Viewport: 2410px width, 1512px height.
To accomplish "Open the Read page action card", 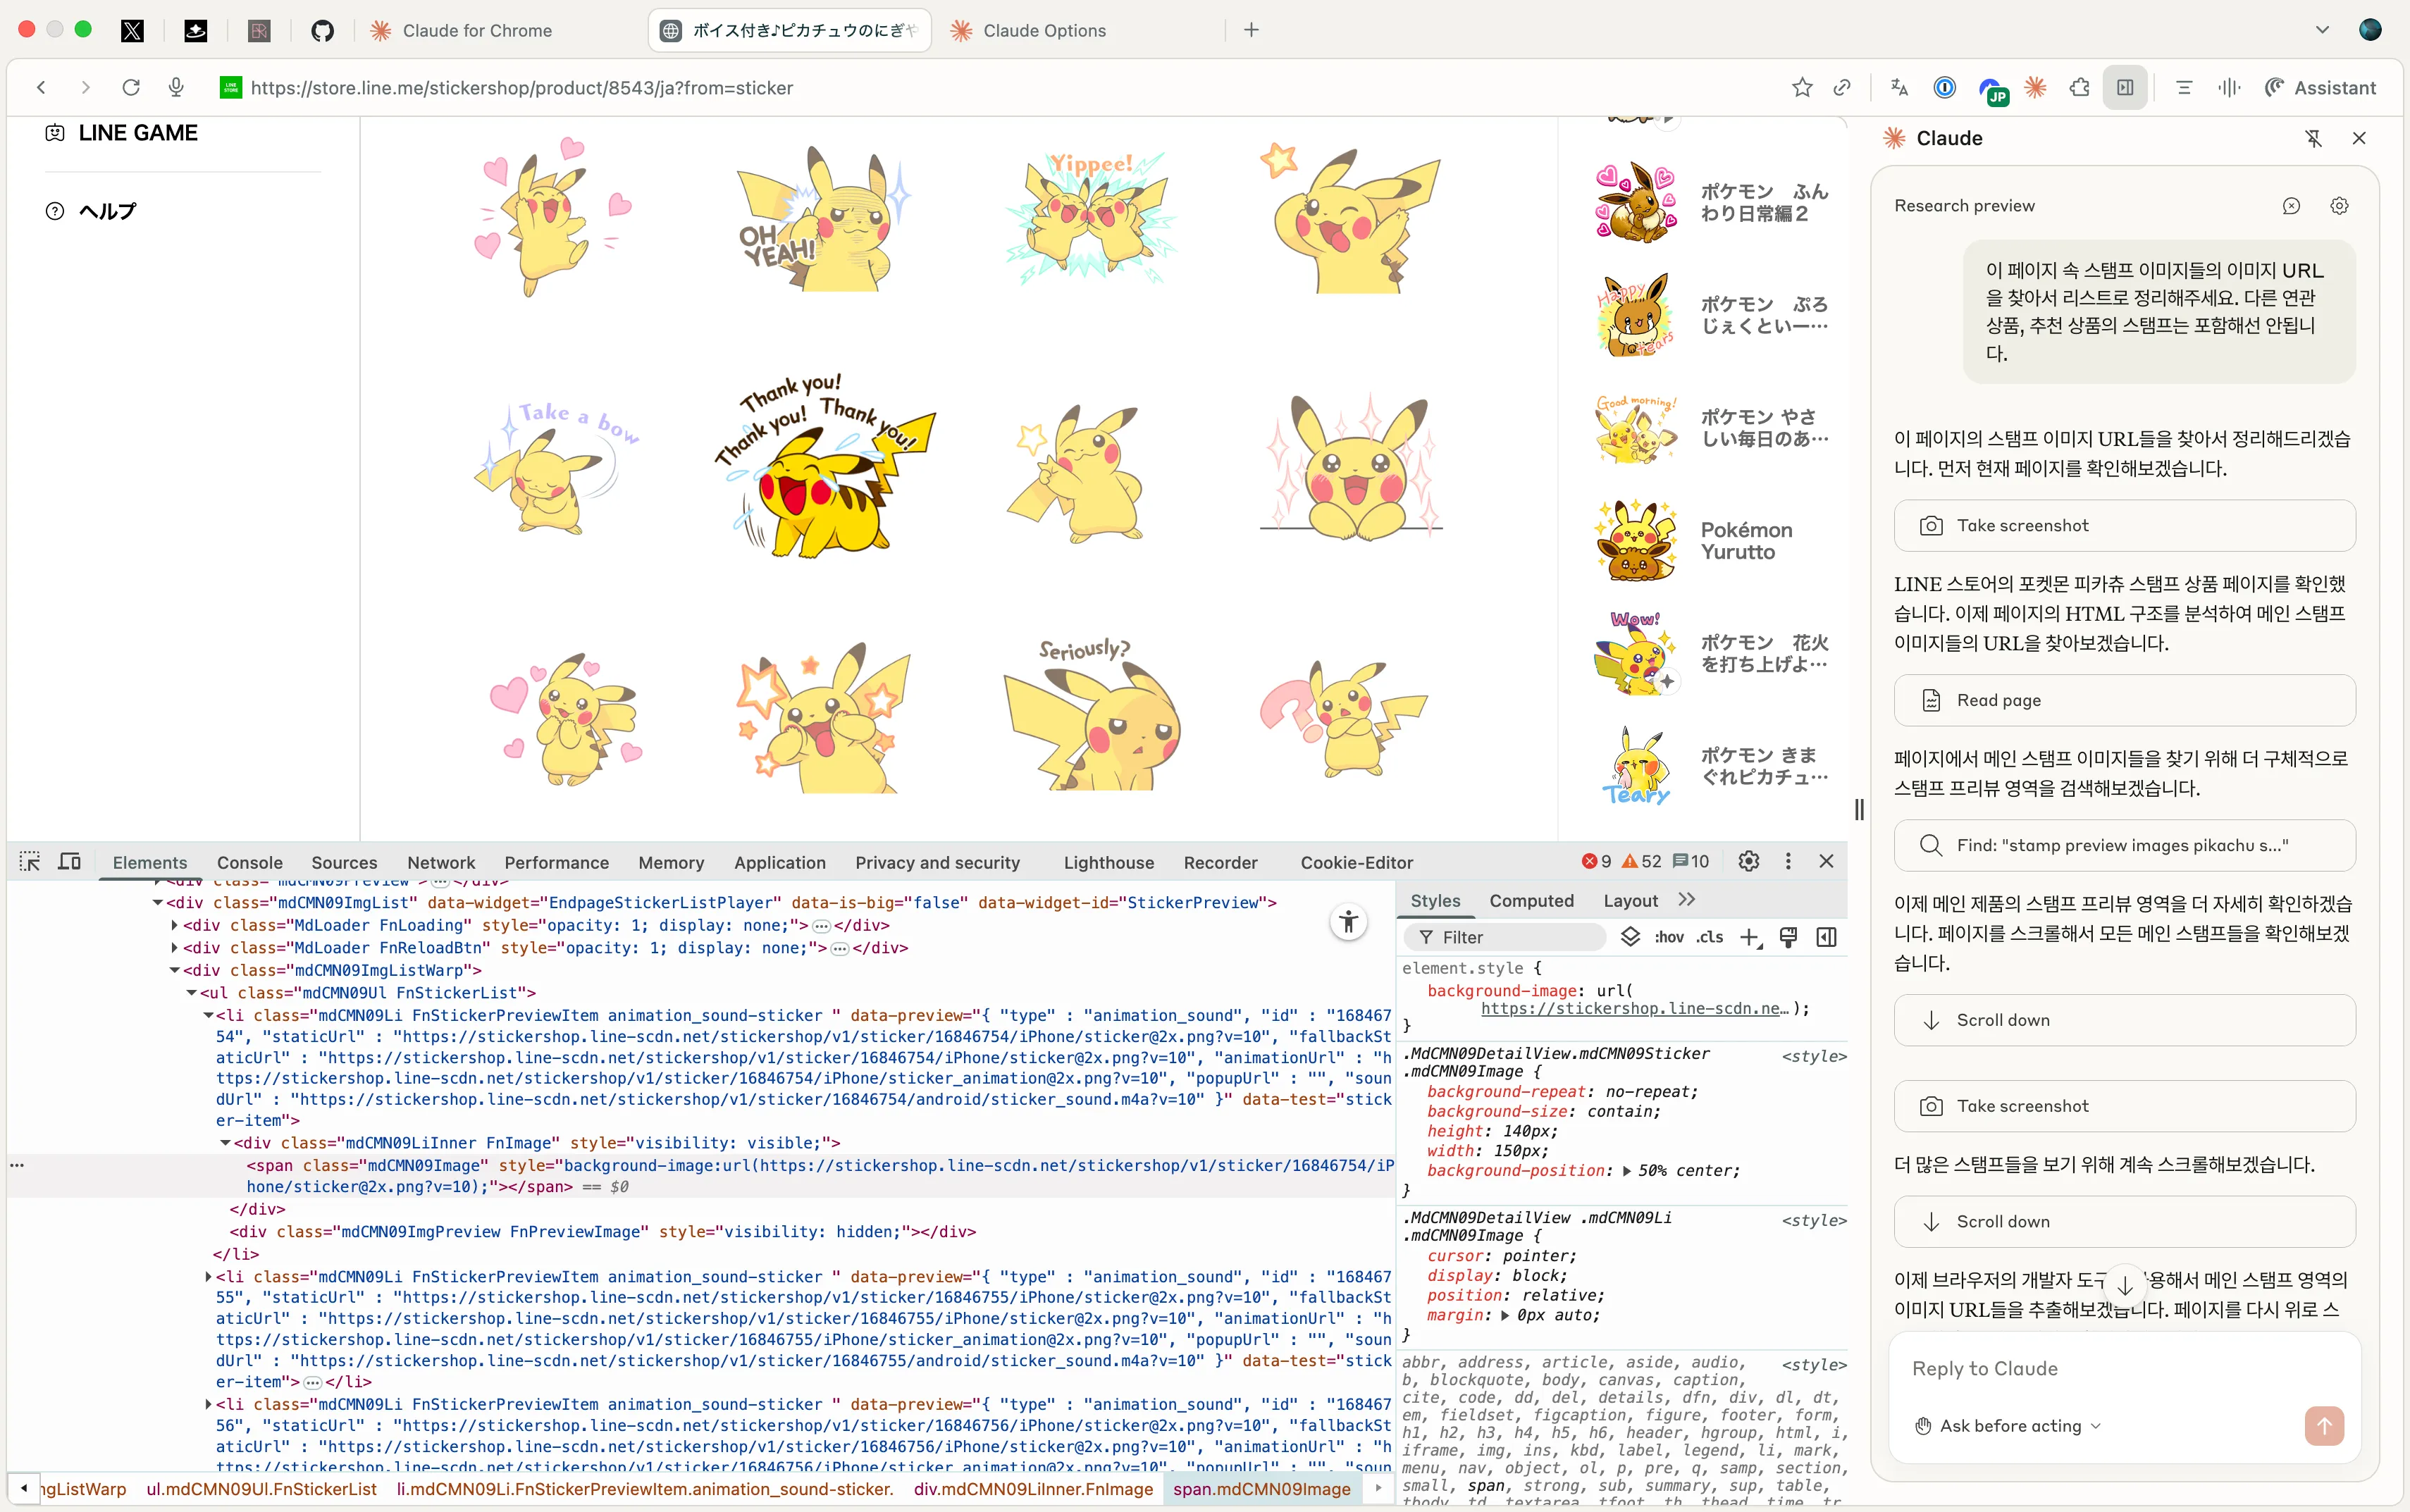I will (2124, 701).
